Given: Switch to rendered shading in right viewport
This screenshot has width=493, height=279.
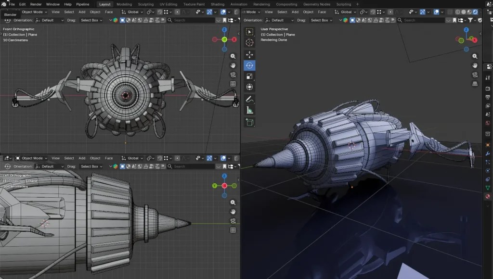Looking at the screenshot, I should point(475,12).
